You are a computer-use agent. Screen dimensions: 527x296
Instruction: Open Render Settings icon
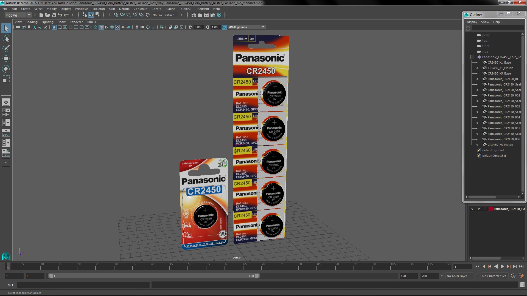pos(213,15)
